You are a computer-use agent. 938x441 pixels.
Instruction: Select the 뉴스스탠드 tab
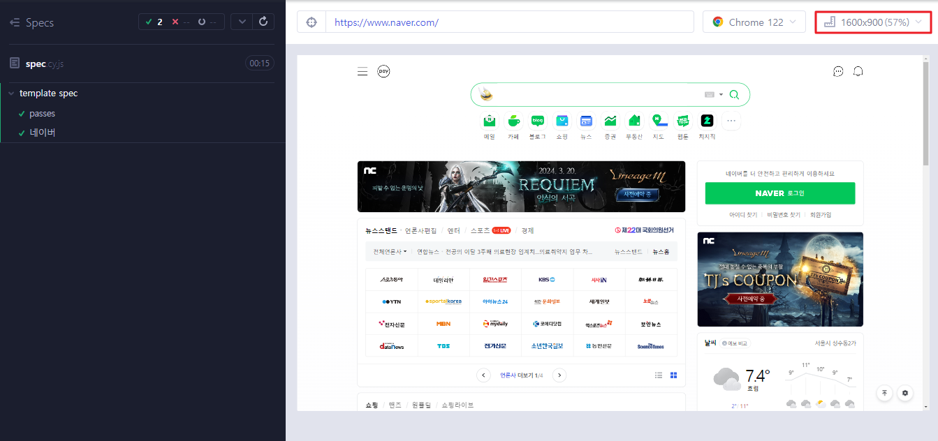click(381, 230)
